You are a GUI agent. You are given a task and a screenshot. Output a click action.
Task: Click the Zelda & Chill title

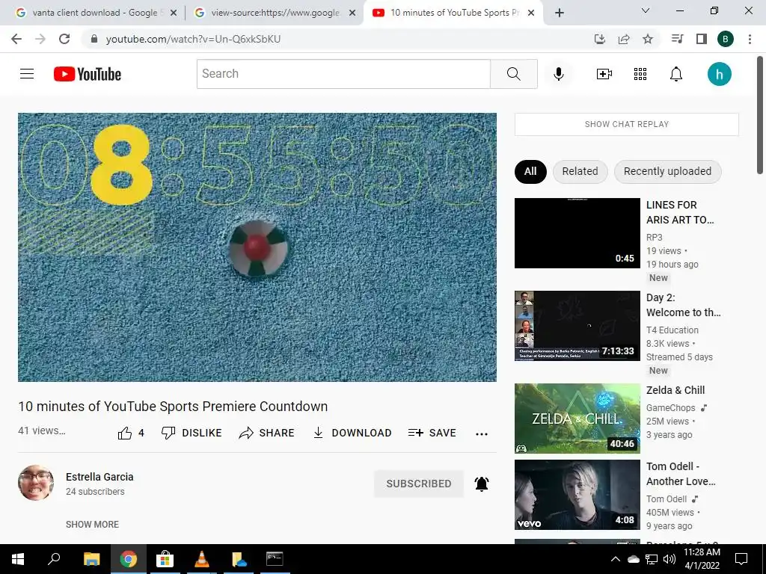coord(675,390)
